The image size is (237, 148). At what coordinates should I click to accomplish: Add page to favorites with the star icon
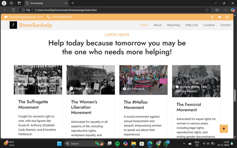[207, 10]
